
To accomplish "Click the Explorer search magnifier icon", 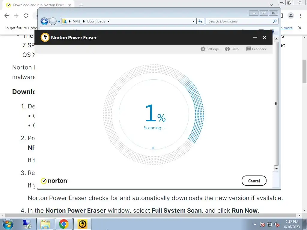I will click(275, 21).
